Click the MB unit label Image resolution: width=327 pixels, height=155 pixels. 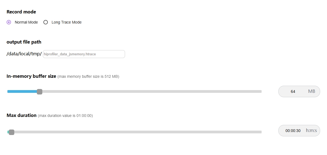point(312,91)
